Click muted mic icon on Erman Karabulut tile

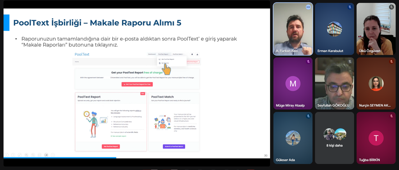tap(350, 7)
